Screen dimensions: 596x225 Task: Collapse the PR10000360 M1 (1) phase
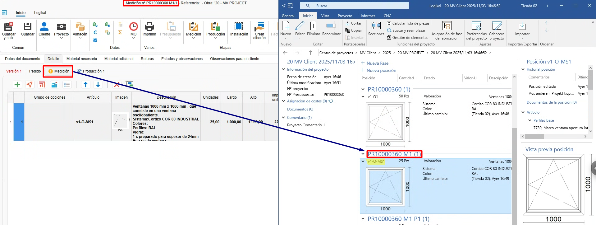[x=363, y=154]
